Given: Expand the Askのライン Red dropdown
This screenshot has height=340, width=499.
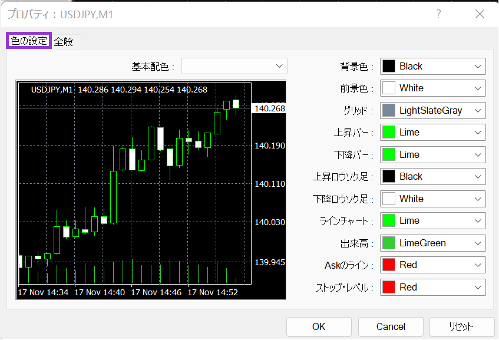Looking at the screenshot, I should pos(433,265).
